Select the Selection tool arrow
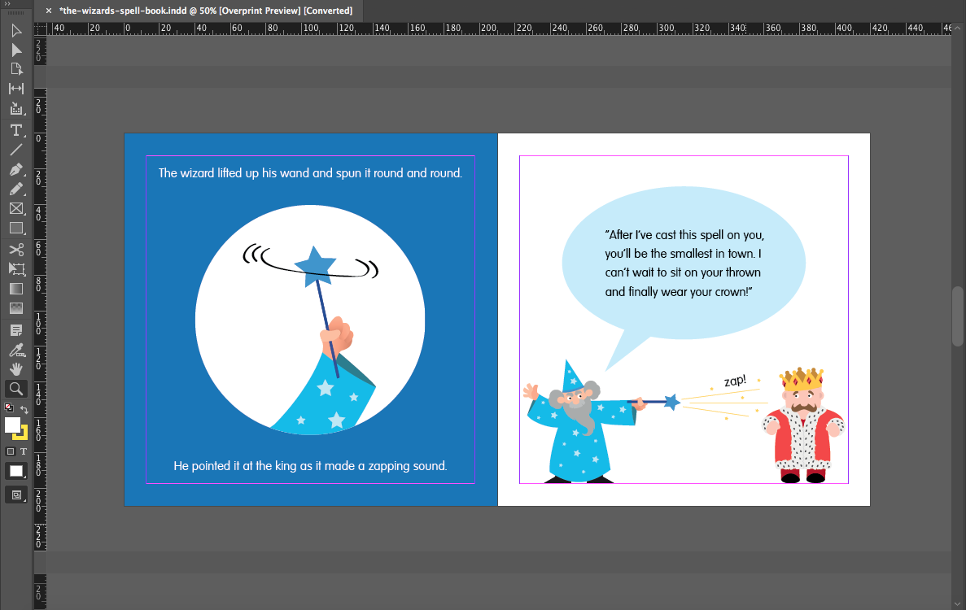966x610 pixels. tap(16, 31)
